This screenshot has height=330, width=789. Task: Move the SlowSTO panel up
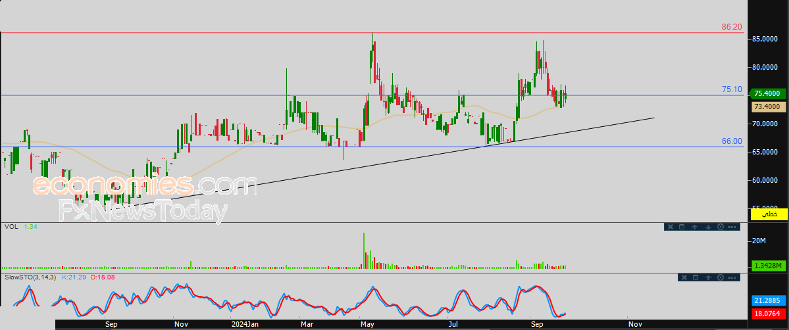pos(708,277)
